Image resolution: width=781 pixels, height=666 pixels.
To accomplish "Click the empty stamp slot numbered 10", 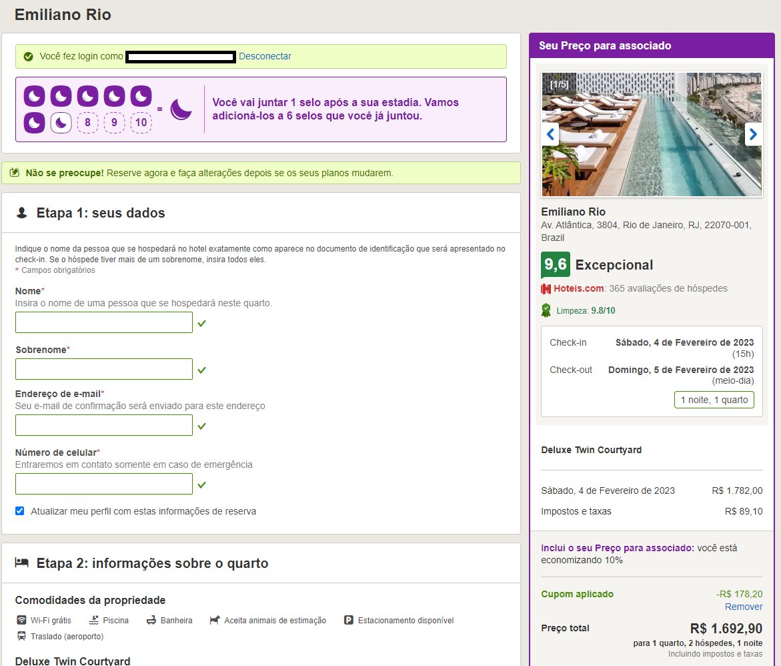I will [x=141, y=122].
